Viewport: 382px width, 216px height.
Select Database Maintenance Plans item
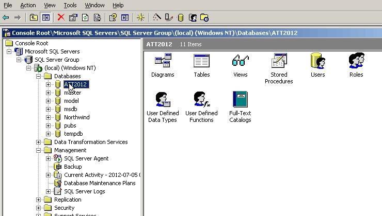pyautogui.click(x=100, y=183)
